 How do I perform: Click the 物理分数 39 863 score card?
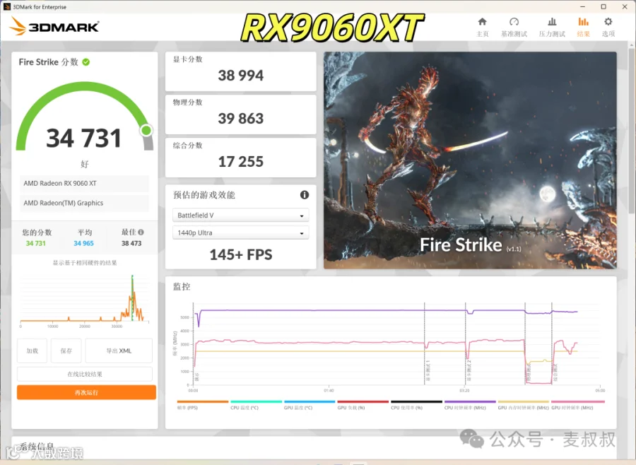click(x=240, y=114)
